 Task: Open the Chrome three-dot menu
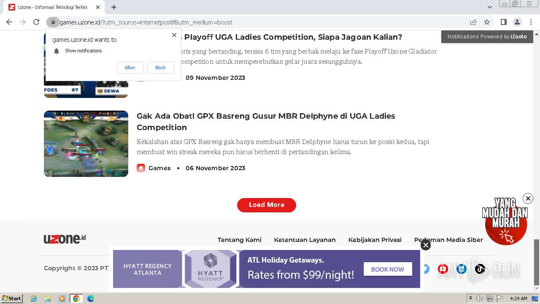(531, 22)
